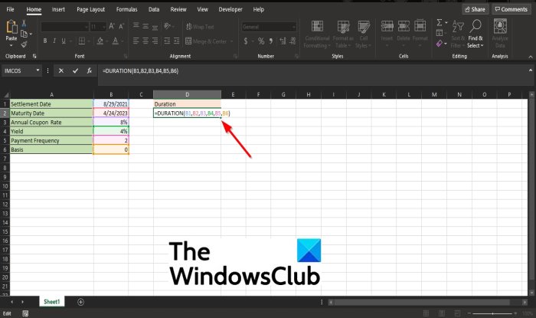Click the Format Painter brush icon
The width and height of the screenshot is (536, 318).
pyautogui.click(x=25, y=44)
